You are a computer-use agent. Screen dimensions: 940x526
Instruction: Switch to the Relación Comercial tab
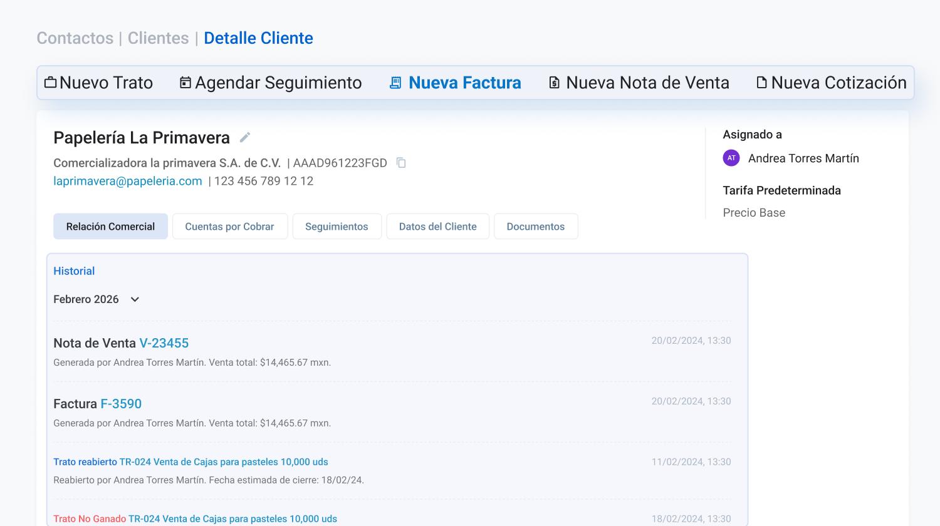coord(110,227)
